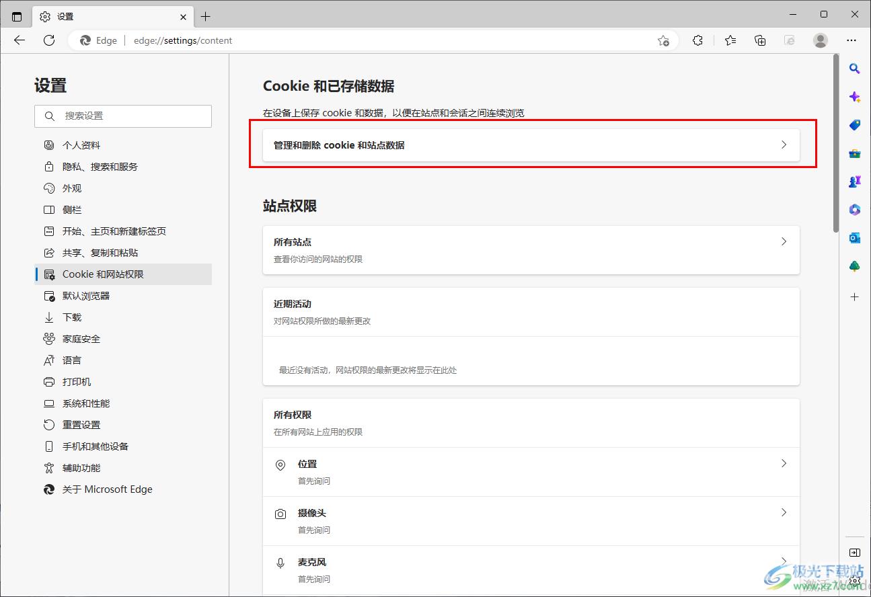Open the sidebar Search icon
Image resolution: width=871 pixels, height=597 pixels.
point(855,69)
